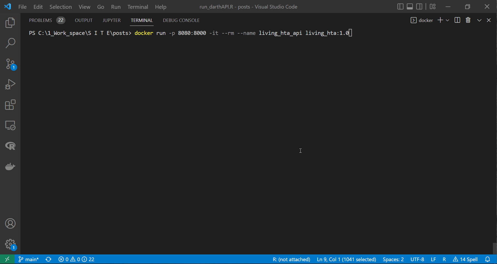Switch to the DEBUG CONSOLE tab
The width and height of the screenshot is (497, 264).
(181, 20)
